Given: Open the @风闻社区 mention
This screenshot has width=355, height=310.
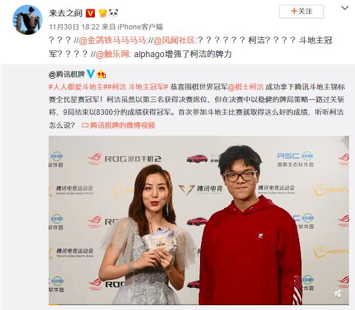Looking at the screenshot, I should point(174,40).
